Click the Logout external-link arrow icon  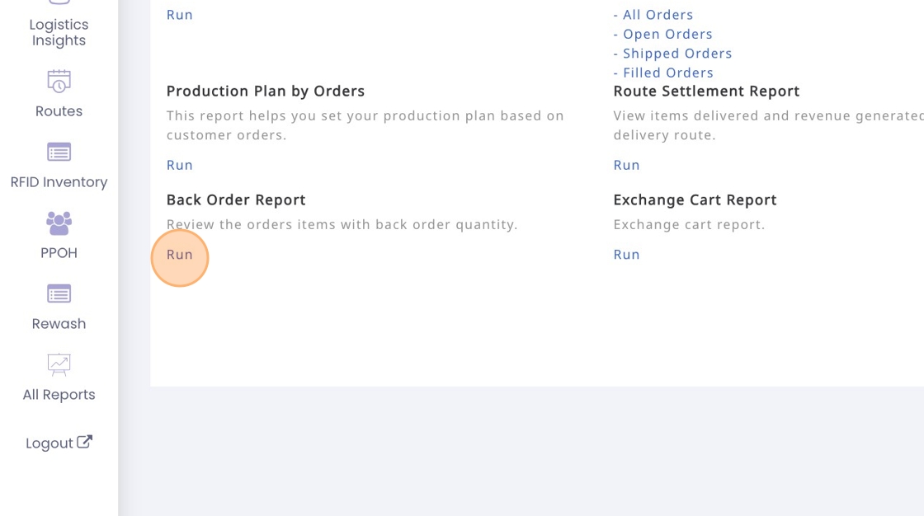(84, 442)
